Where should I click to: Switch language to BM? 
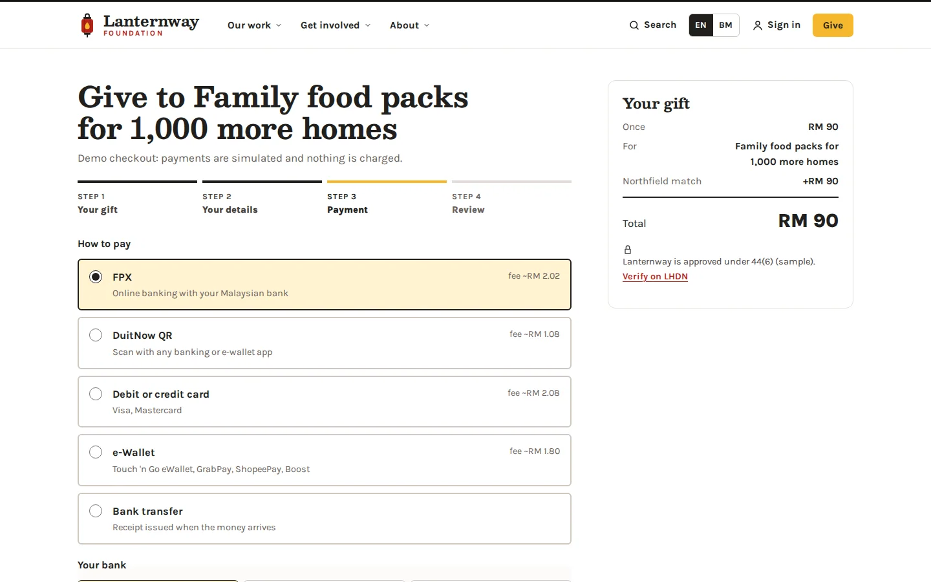[x=726, y=25]
